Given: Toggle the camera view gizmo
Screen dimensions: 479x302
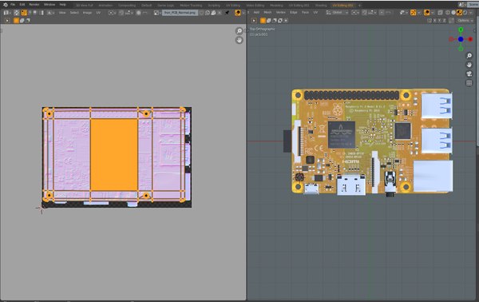Looking at the screenshot, I should 469,74.
